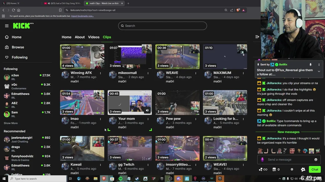Click the purple microphone icon in chat
Viewport: 325px width, 182px height.
[x=262, y=160]
